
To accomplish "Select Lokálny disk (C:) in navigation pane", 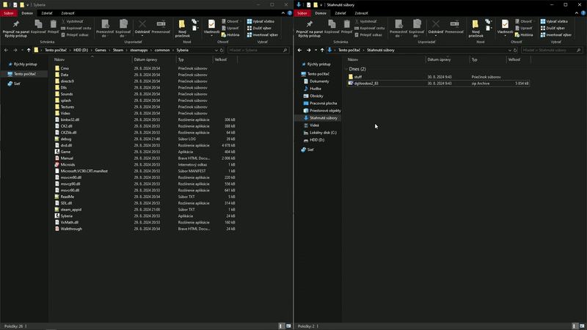I will [x=323, y=133].
